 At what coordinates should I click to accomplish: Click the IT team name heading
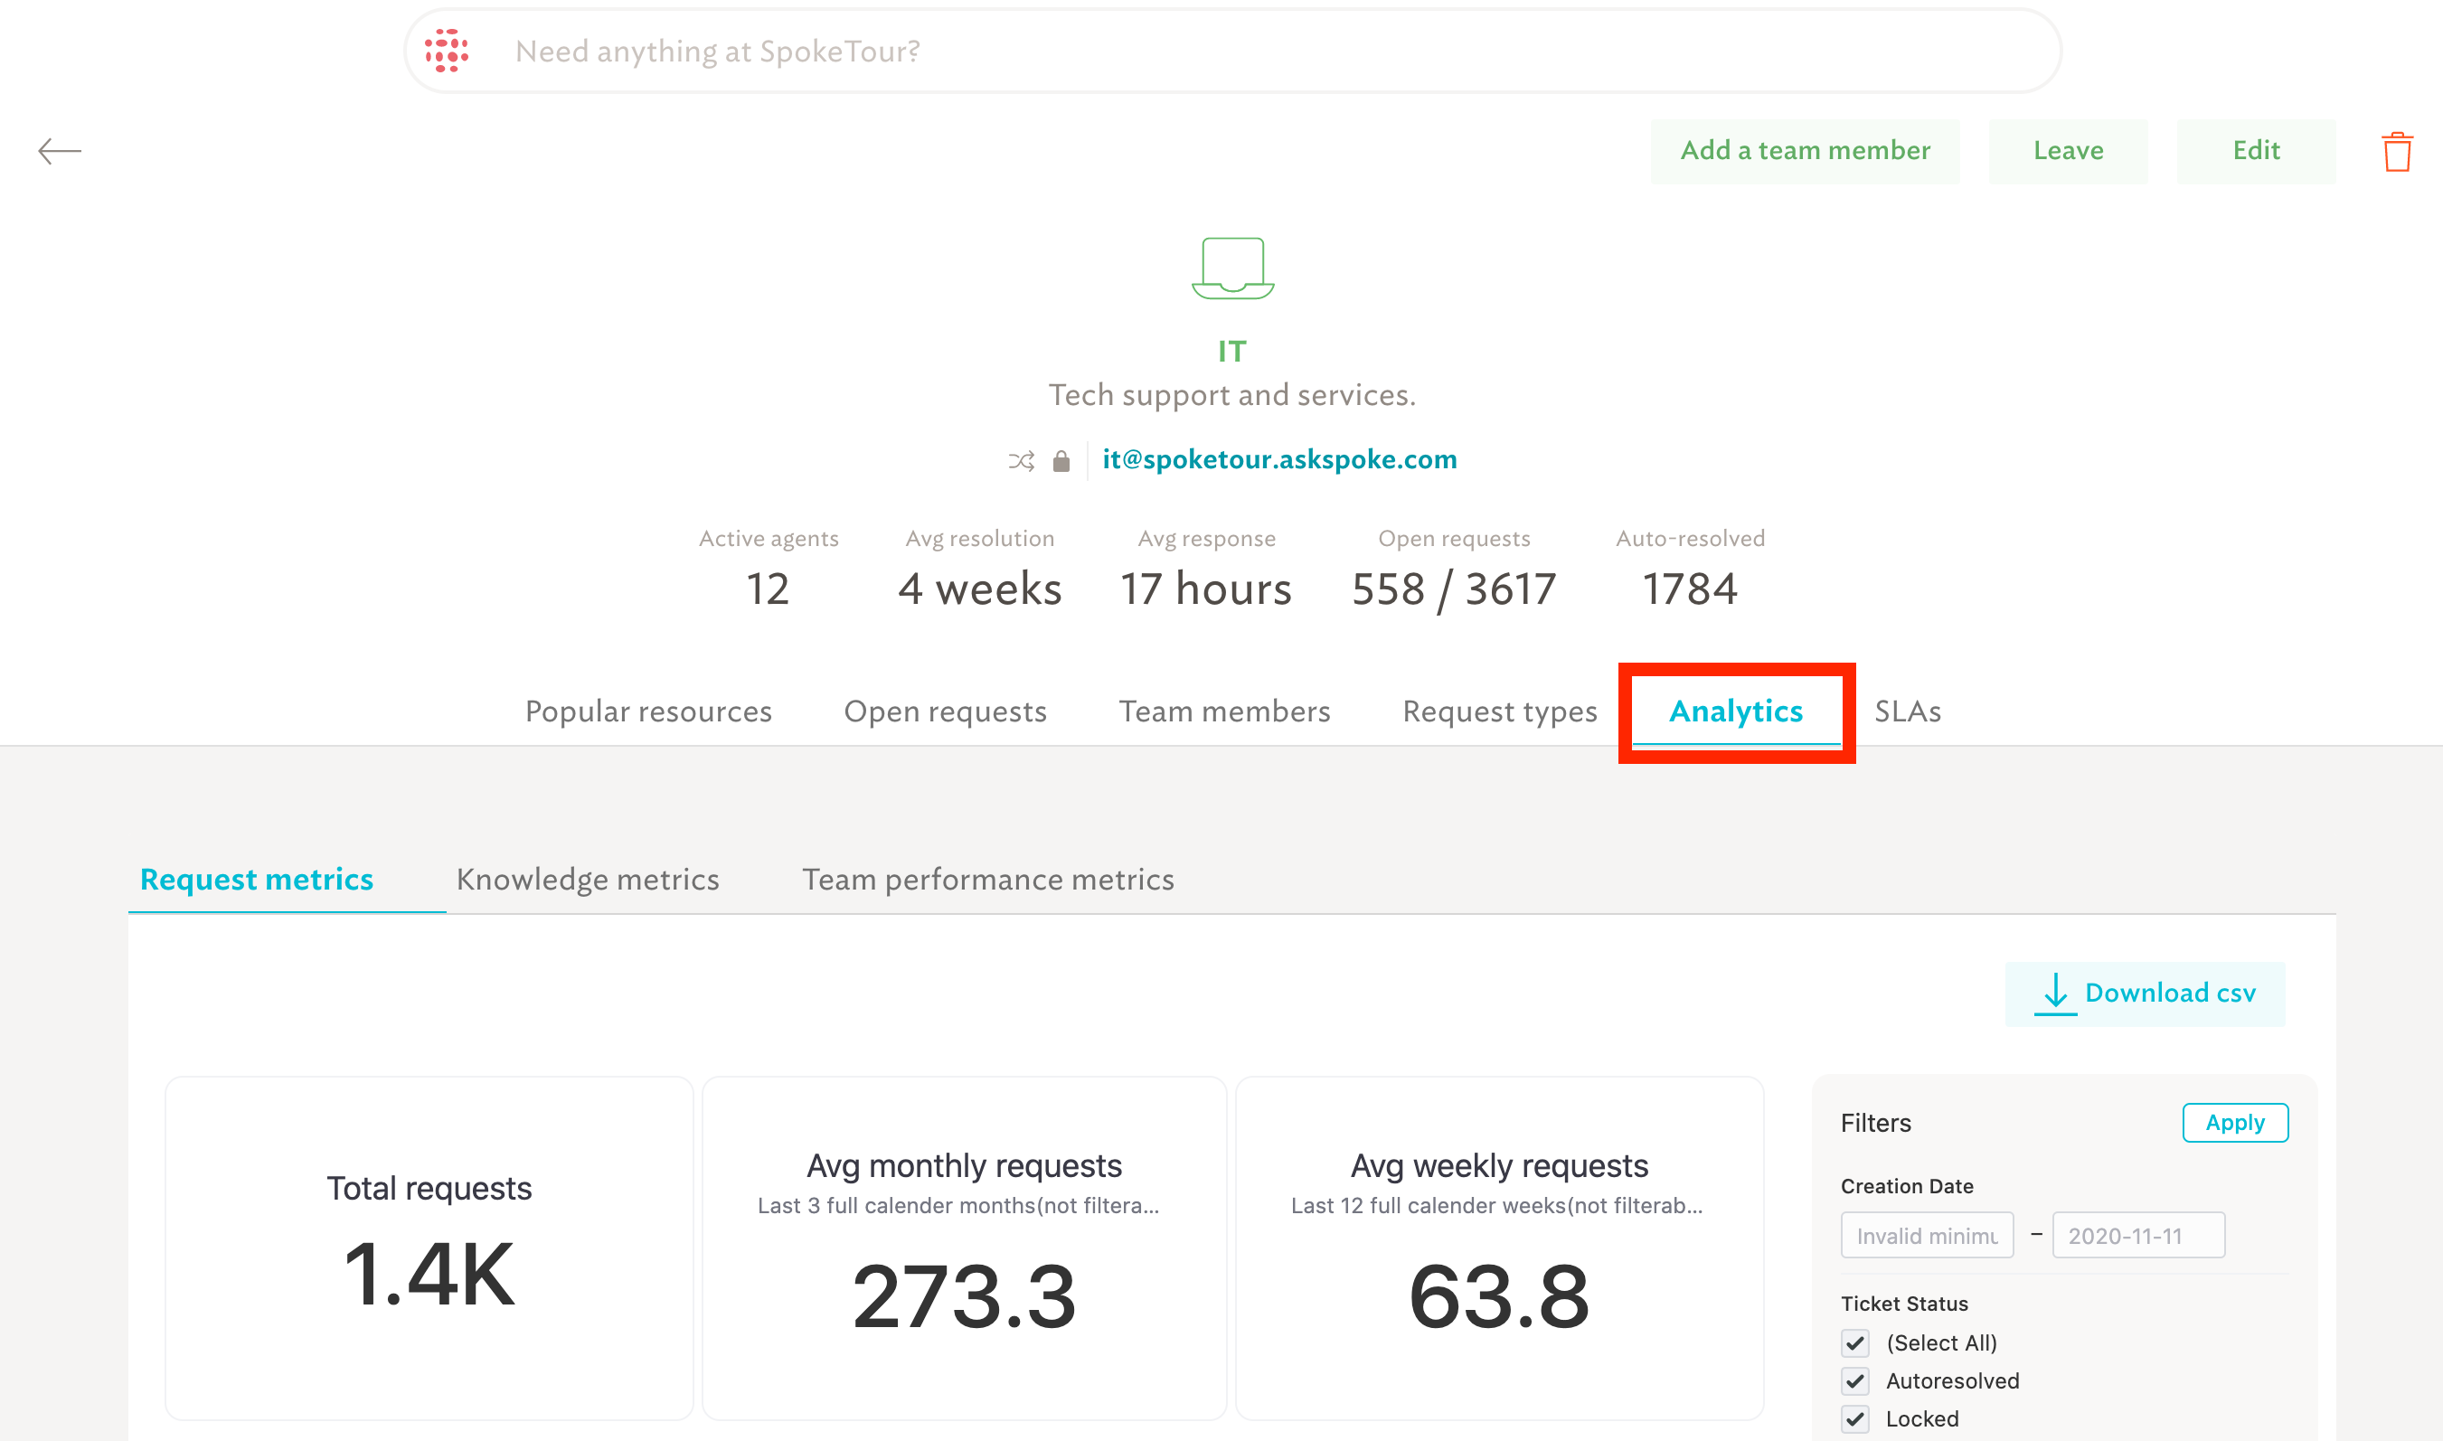pyautogui.click(x=1232, y=351)
